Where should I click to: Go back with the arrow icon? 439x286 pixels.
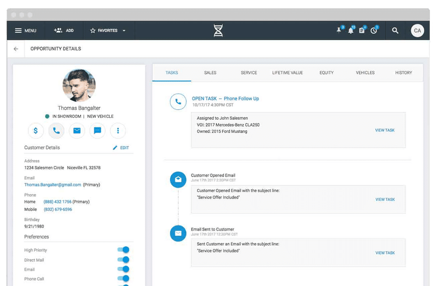pos(16,49)
